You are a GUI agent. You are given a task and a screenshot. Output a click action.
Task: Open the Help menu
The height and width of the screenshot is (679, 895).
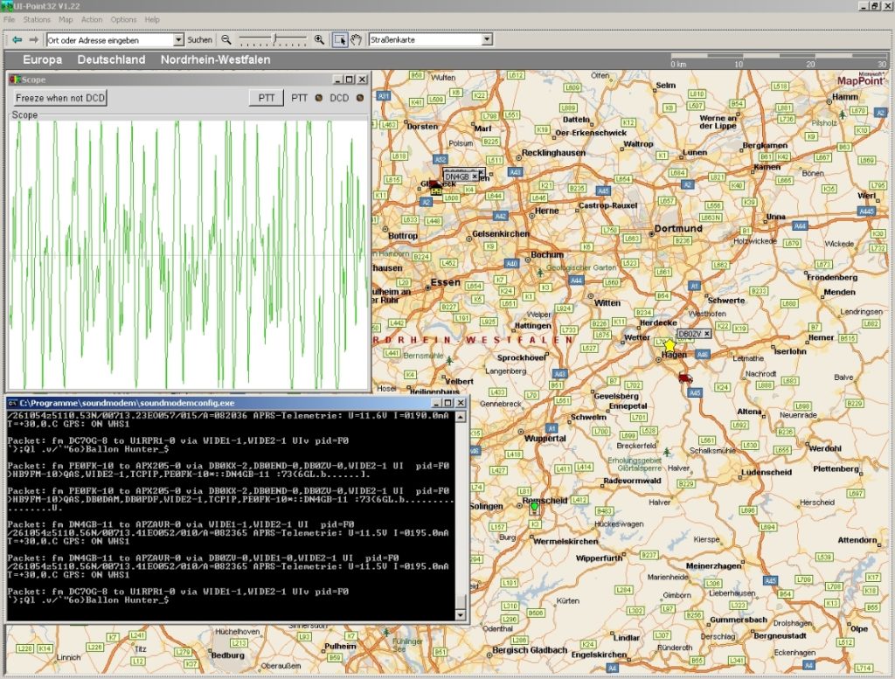point(152,19)
